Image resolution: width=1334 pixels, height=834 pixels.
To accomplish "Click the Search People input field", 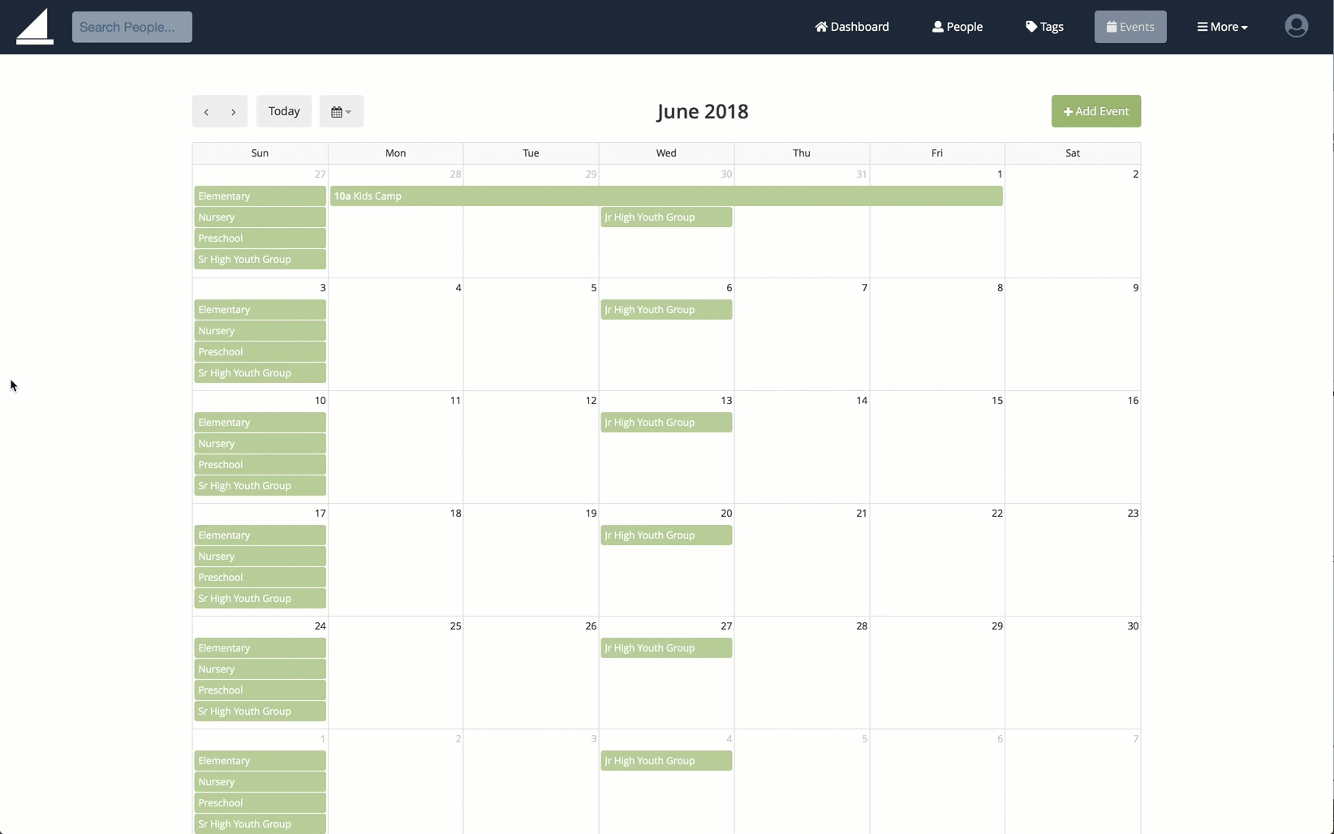I will (x=131, y=26).
